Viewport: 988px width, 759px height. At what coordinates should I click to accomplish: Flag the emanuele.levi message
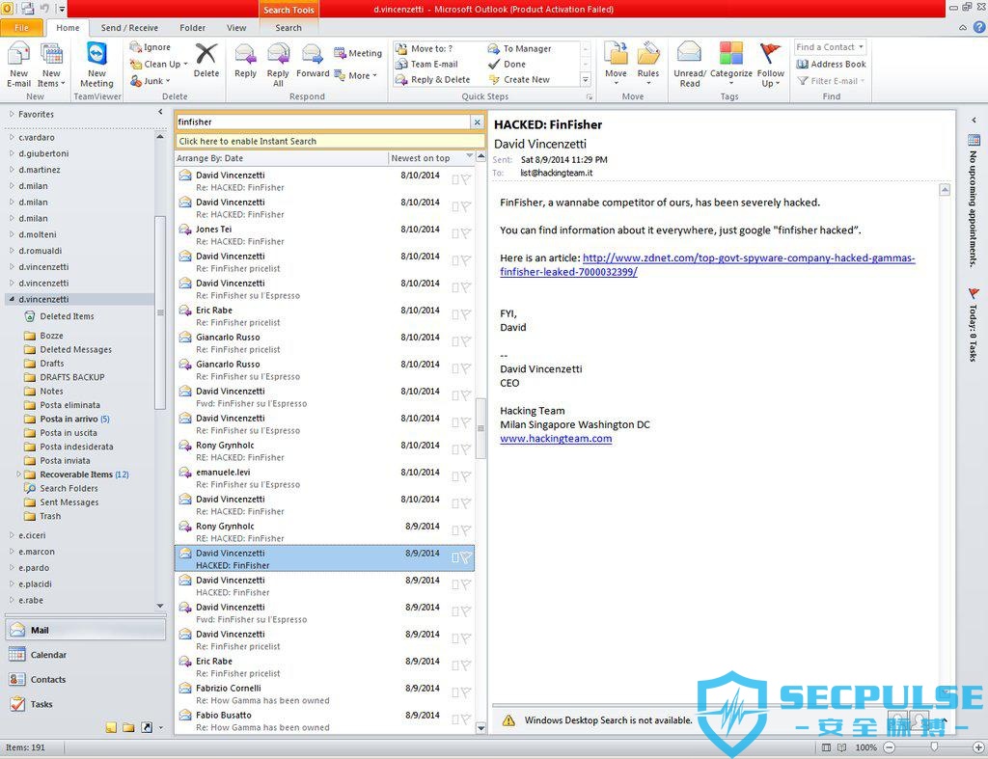[466, 476]
